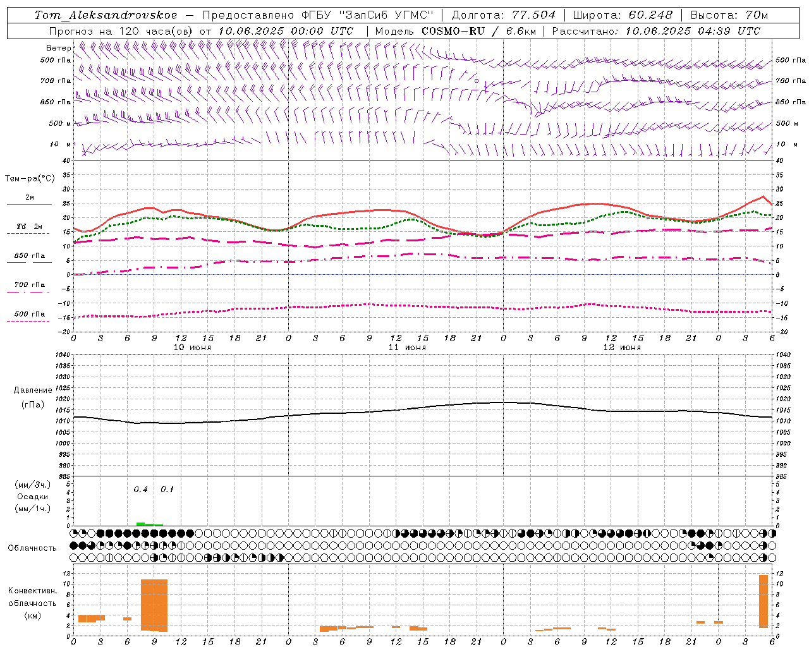Click the provider text 'ФГБУ "ЗапСиб УГМС"'
Viewport: 809px width, 647px height.
pyautogui.click(x=368, y=15)
